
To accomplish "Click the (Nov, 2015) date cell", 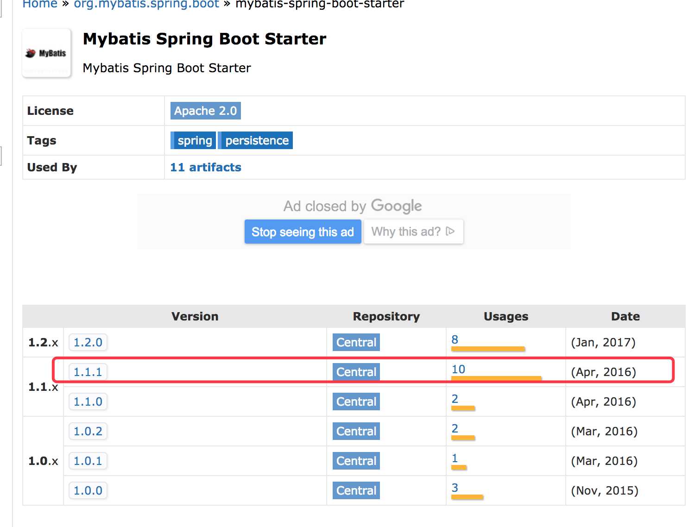I will coord(604,490).
